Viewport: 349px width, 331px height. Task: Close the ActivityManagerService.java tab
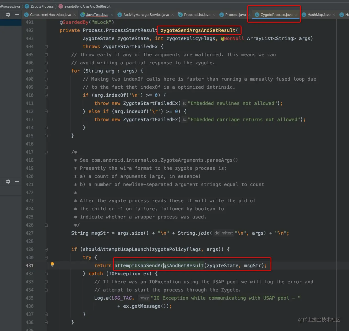[173, 15]
